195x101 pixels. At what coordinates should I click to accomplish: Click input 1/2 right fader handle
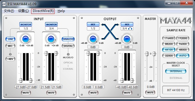(31, 80)
